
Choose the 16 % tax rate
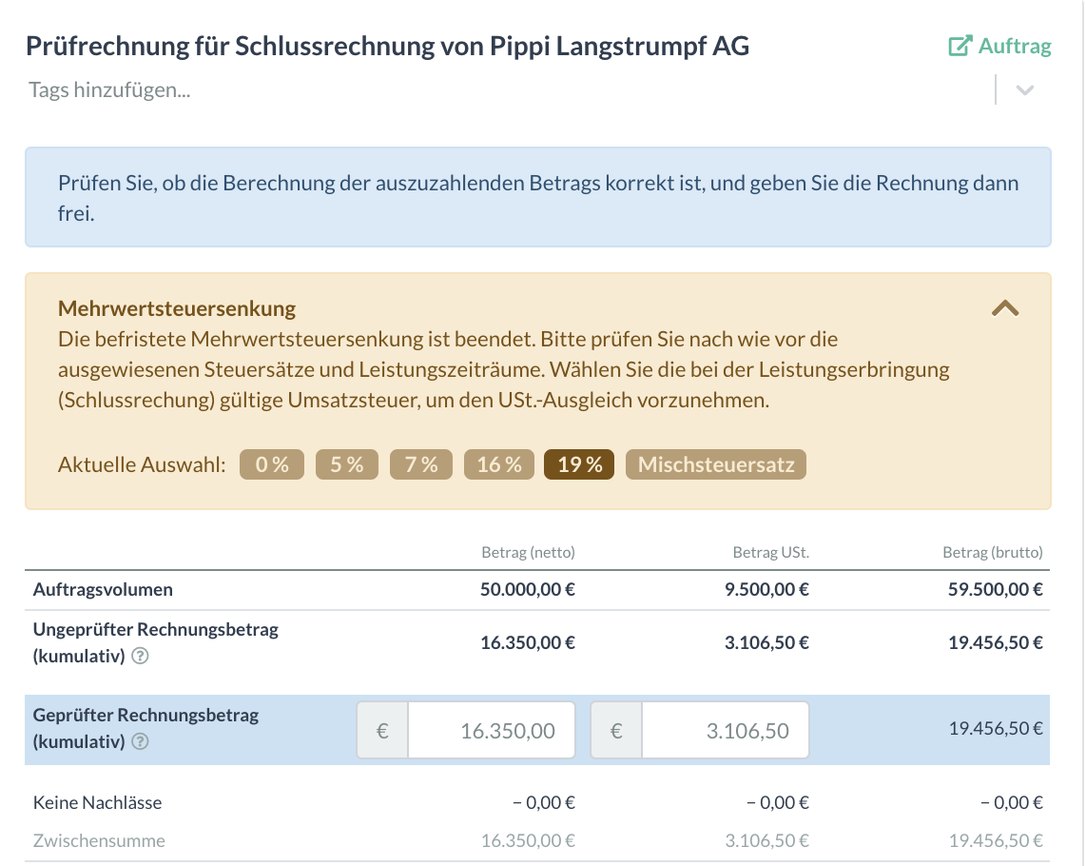499,464
